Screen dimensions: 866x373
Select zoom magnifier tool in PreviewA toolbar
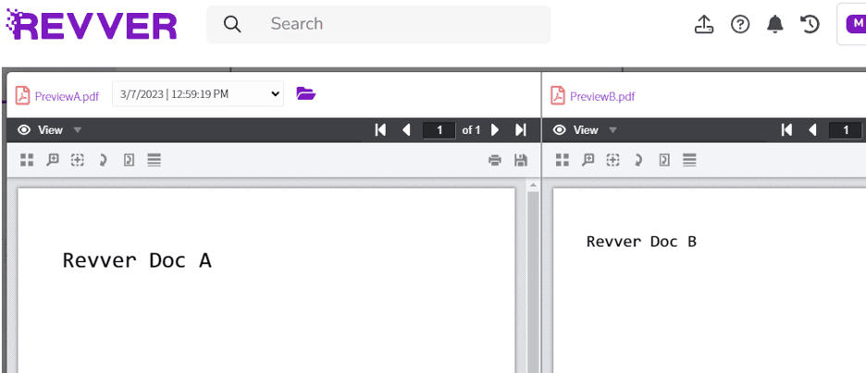(x=53, y=160)
